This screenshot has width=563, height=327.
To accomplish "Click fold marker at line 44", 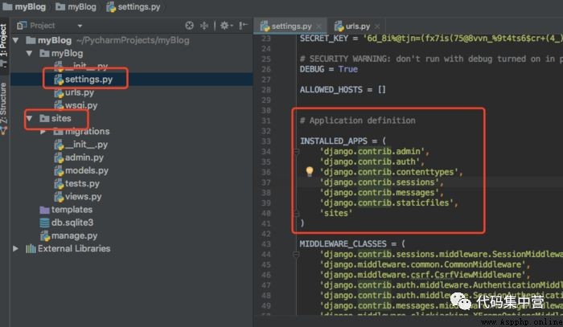I will [296, 255].
